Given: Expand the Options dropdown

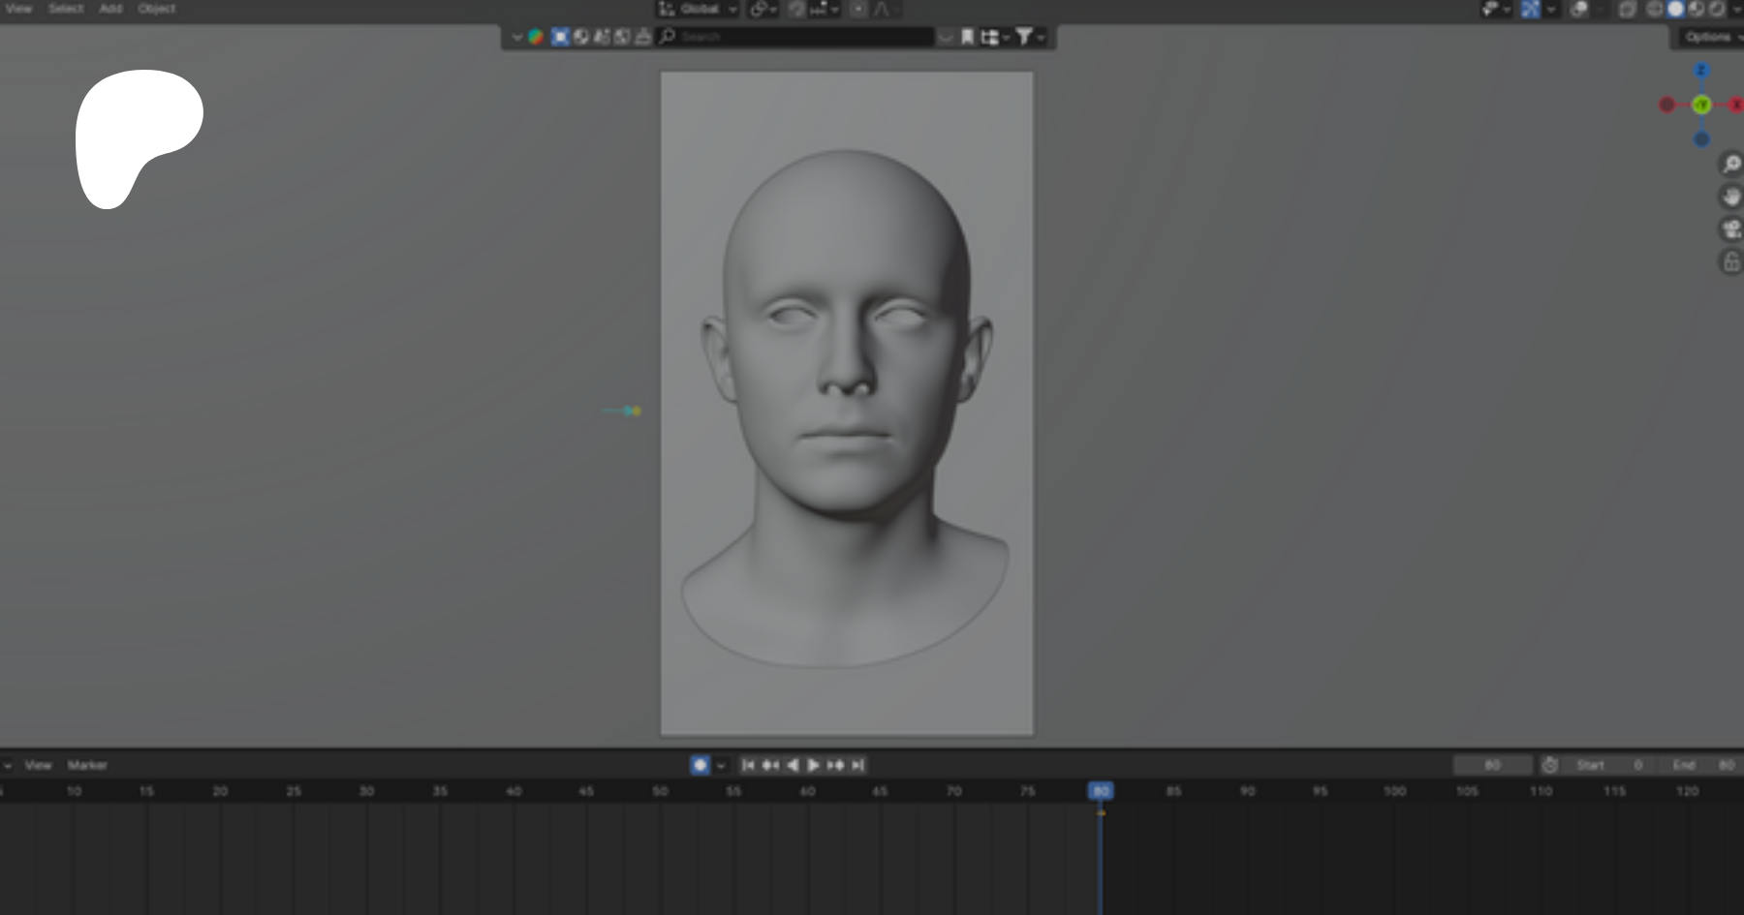Looking at the screenshot, I should [x=1710, y=37].
